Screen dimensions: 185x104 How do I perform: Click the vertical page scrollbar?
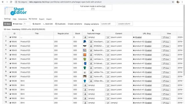184,40
